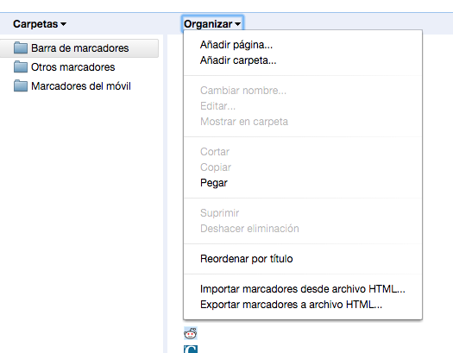Import bookmarks from HTML file
The image size is (453, 353).
[303, 289]
